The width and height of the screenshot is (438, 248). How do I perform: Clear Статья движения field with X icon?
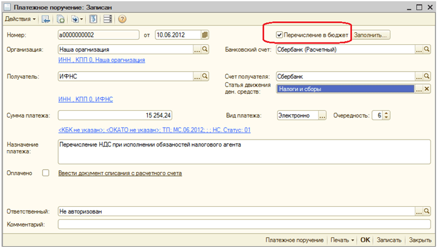(x=427, y=89)
